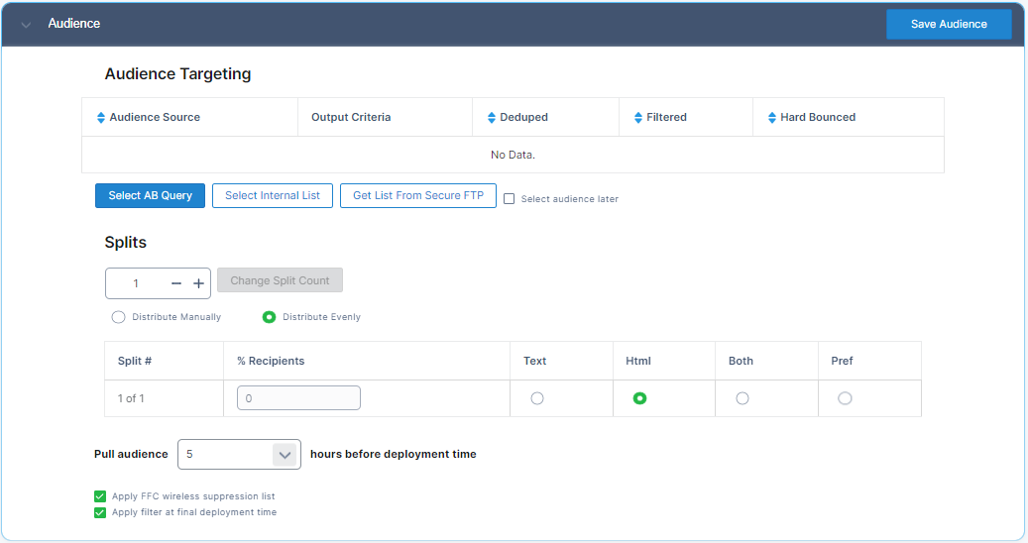Check the Select audience later box
Image resolution: width=1028 pixels, height=543 pixels.
[509, 198]
